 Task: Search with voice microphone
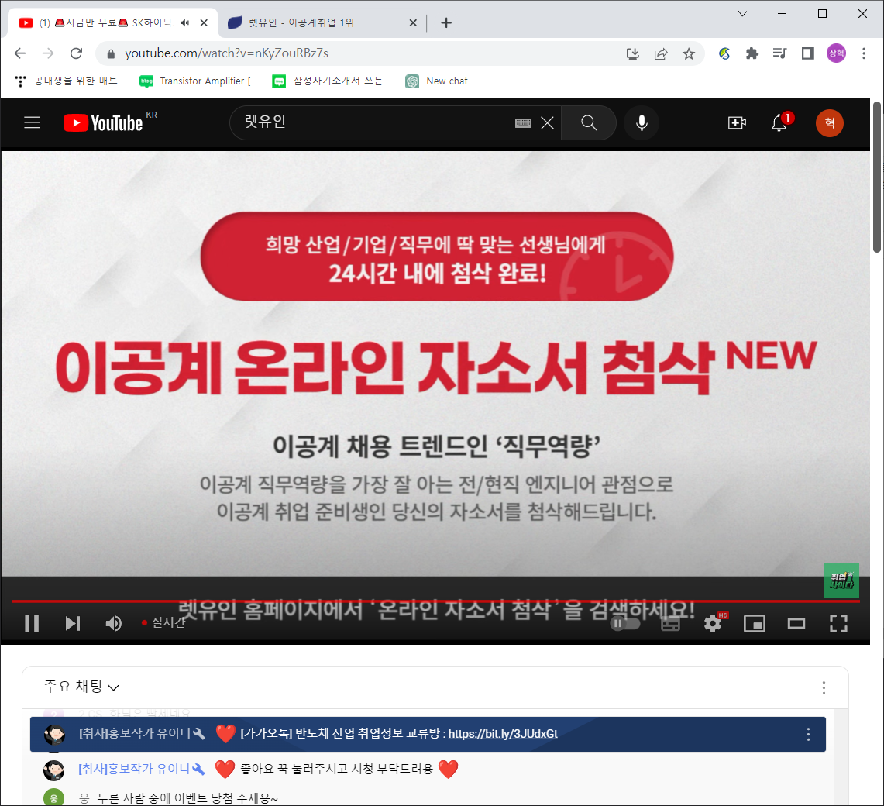(642, 122)
